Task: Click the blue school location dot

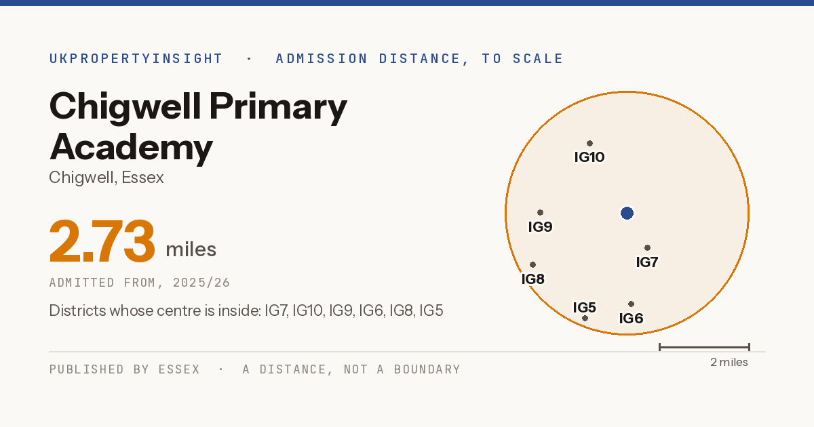Action: (627, 213)
